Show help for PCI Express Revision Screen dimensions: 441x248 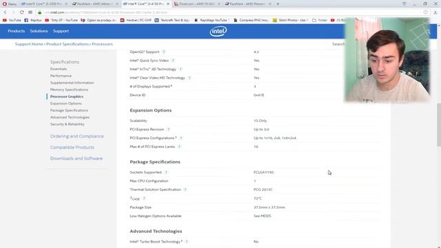click(x=168, y=130)
